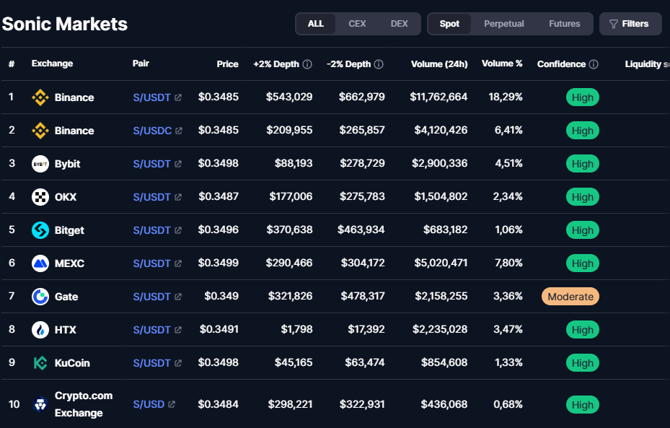670x428 pixels.
Task: Click the Binance logo in the S/USDC row
Action: pos(40,131)
